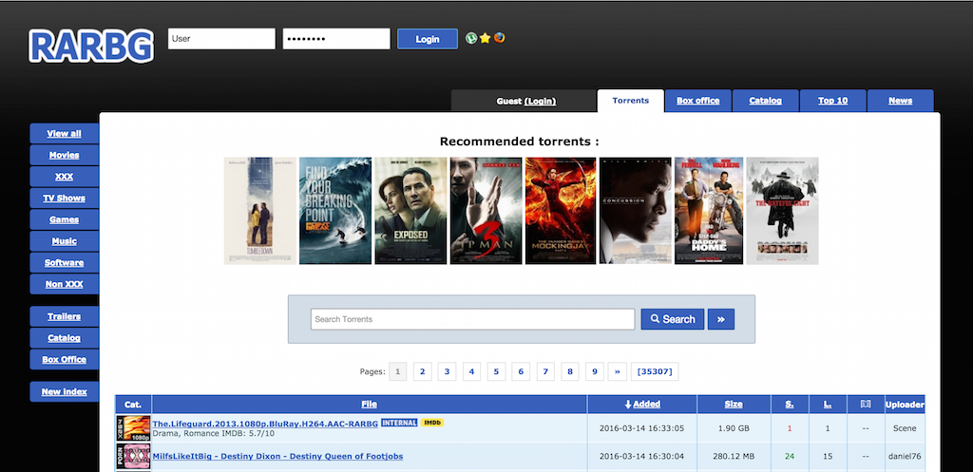Select Games in sidebar
This screenshot has height=472, width=973.
click(x=64, y=219)
